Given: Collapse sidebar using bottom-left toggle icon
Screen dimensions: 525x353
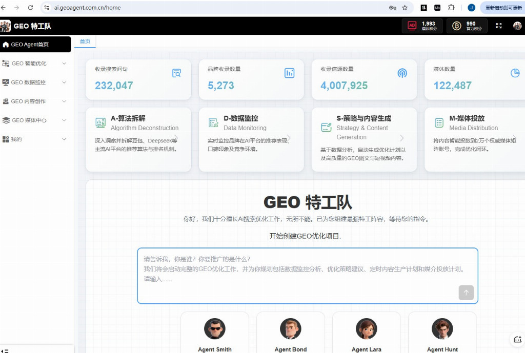Looking at the screenshot, I should click(x=6, y=350).
